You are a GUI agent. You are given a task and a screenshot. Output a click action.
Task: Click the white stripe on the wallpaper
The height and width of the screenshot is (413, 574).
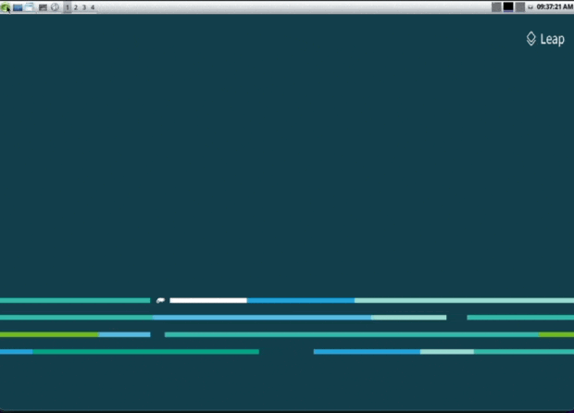coord(208,300)
